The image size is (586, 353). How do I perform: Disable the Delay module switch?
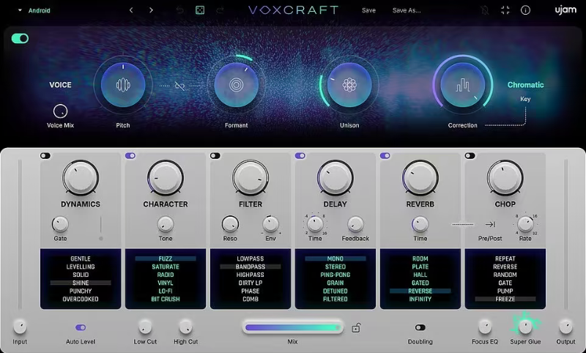(x=300, y=156)
